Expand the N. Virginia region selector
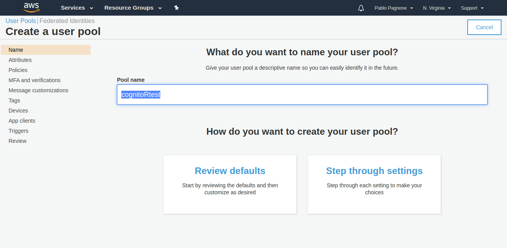The image size is (507, 248). pyautogui.click(x=436, y=8)
